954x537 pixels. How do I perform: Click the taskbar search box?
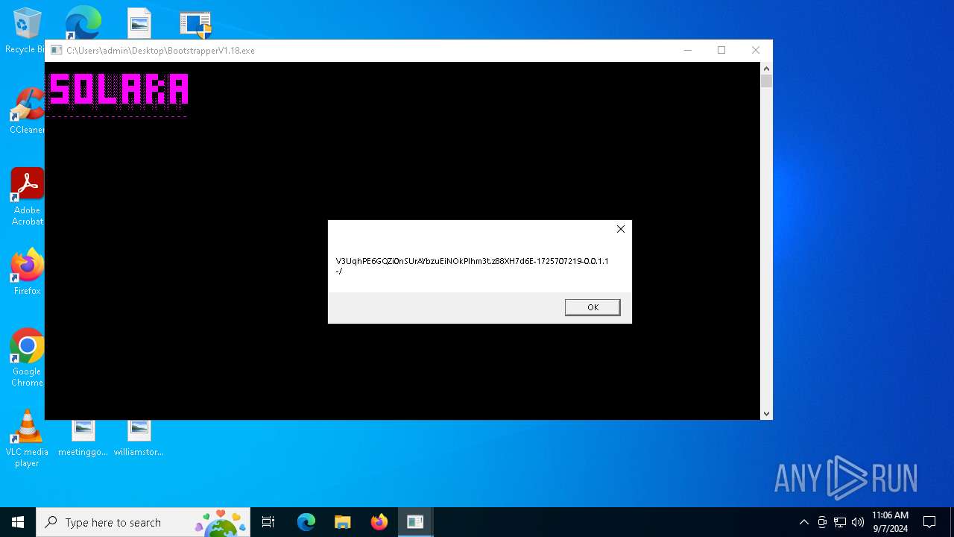[x=143, y=522]
